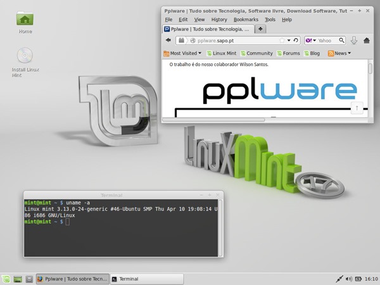Click the site identity globe icon
This screenshot has width=380, height=285.
pos(193,41)
